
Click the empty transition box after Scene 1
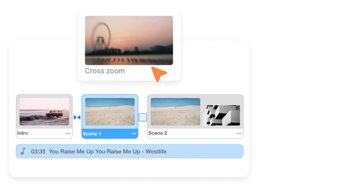[x=143, y=117]
